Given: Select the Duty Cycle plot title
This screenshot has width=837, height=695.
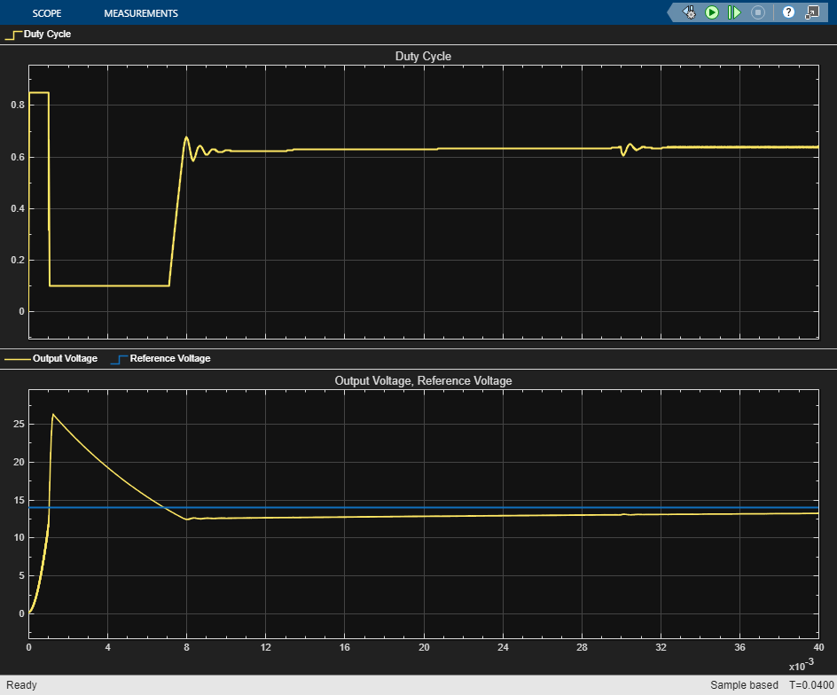Looking at the screenshot, I should tap(423, 57).
